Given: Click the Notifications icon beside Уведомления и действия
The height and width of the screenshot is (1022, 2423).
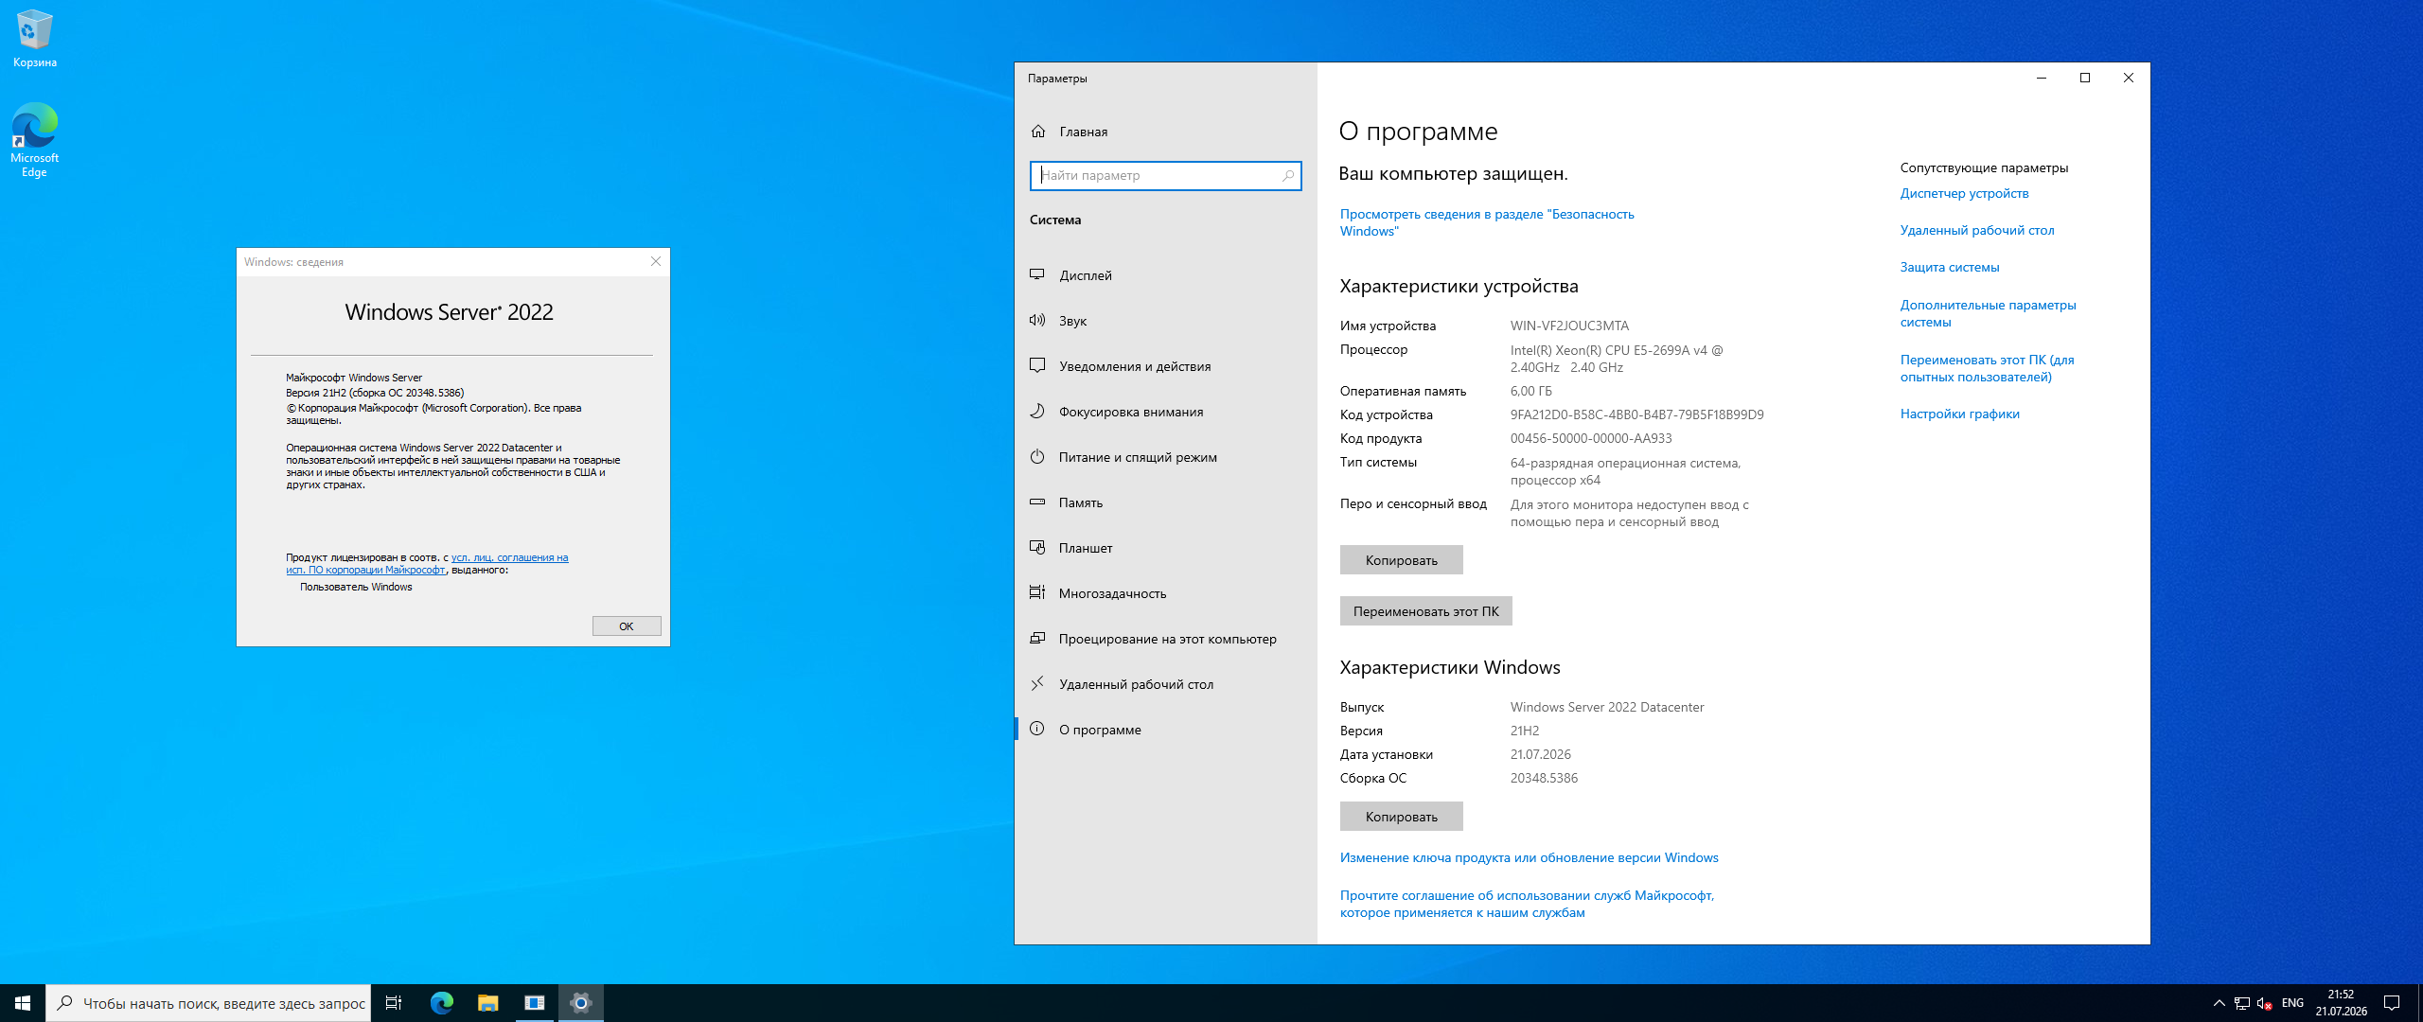Looking at the screenshot, I should [1037, 366].
